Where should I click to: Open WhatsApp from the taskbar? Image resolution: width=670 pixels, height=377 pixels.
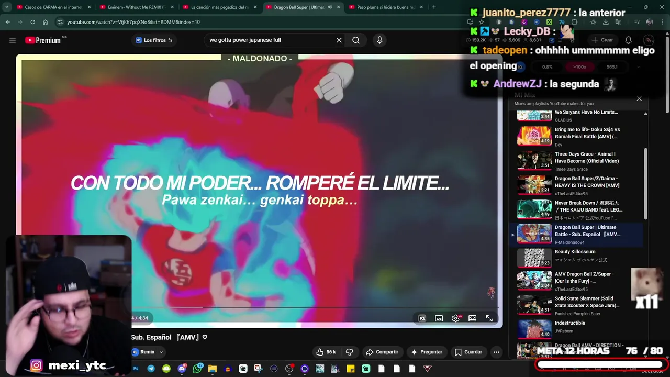pos(197,369)
